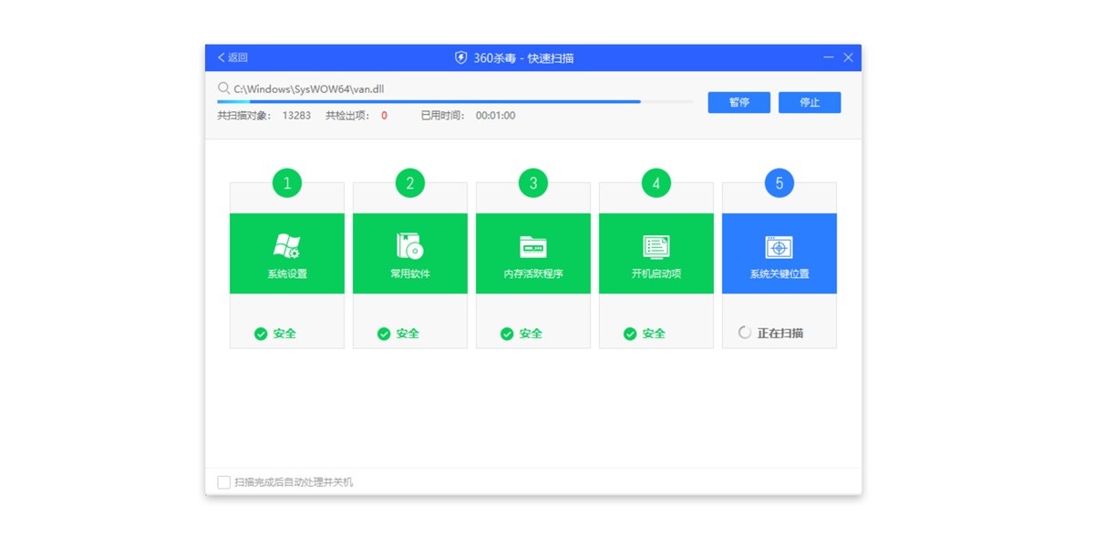Click the 已用时间 elapsed time display

(x=473, y=116)
